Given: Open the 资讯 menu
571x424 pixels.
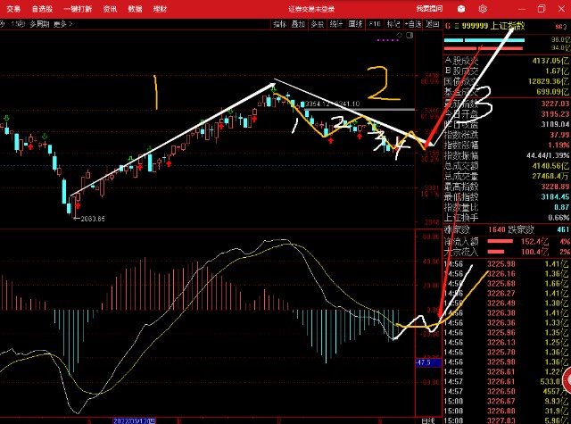Looking at the screenshot, I should 110,9.
